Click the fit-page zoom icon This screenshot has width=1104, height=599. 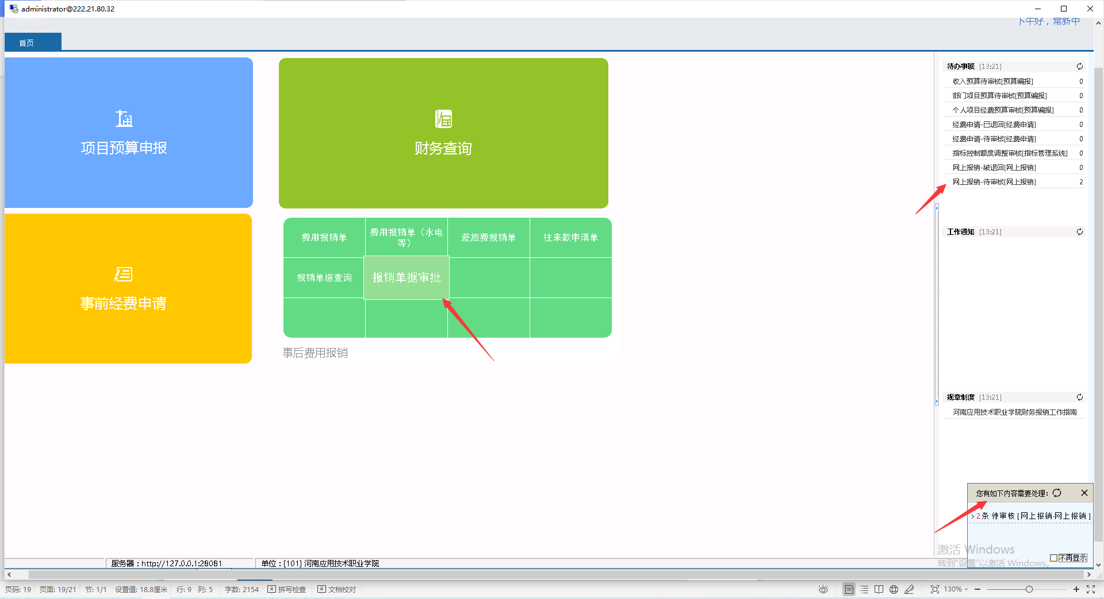[934, 589]
